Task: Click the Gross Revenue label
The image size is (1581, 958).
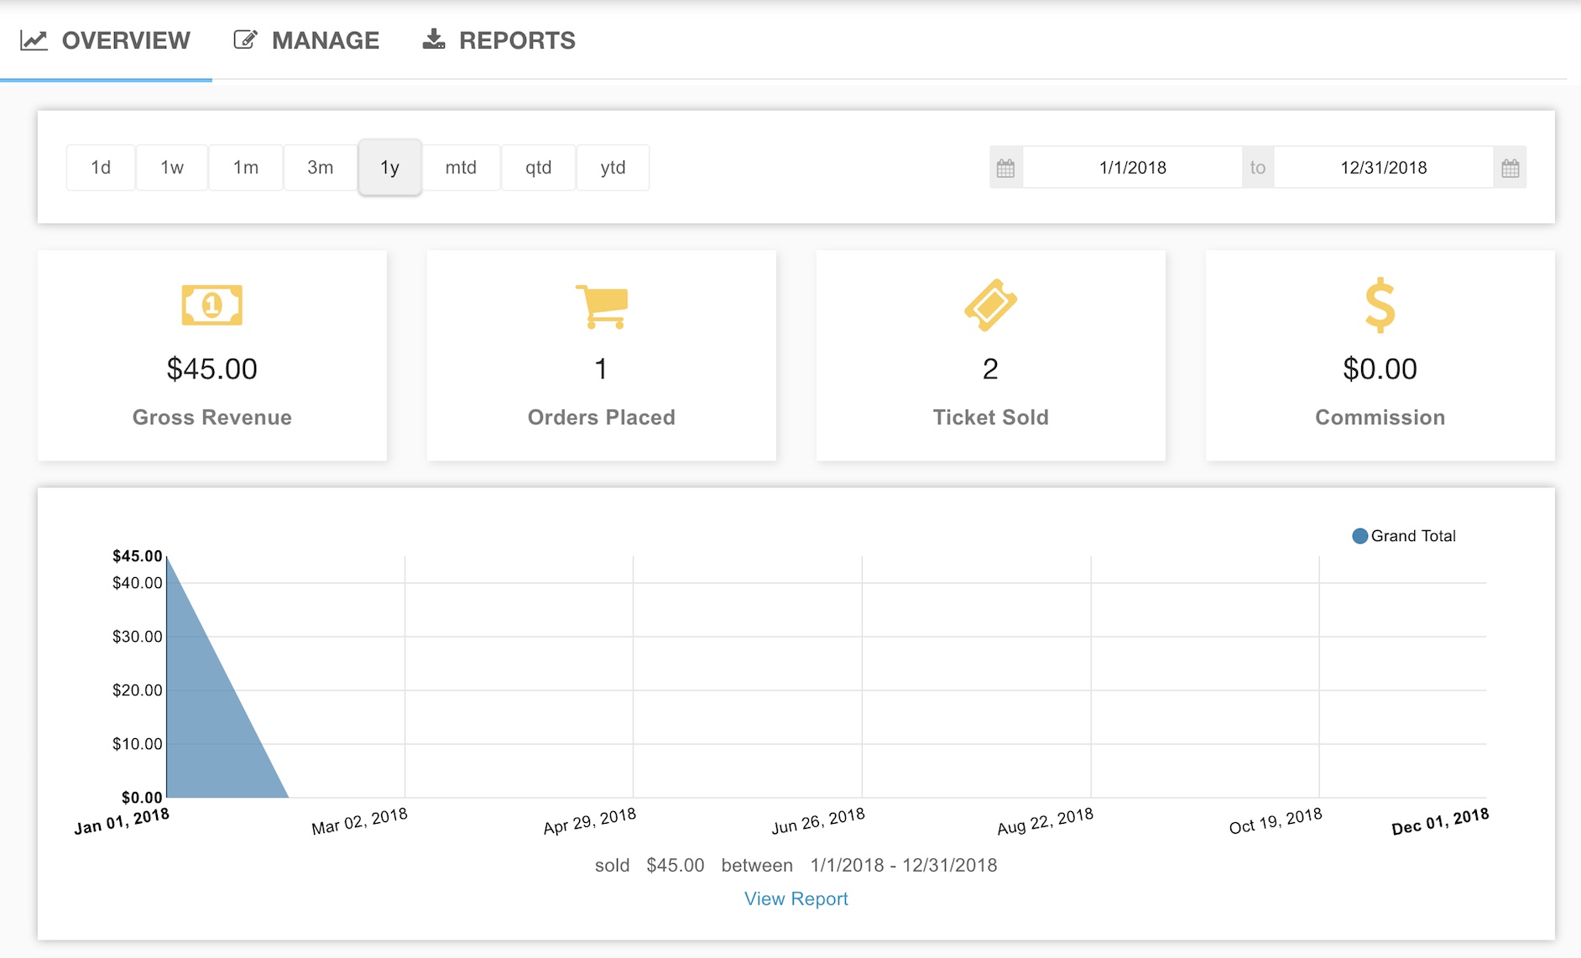Action: click(212, 418)
